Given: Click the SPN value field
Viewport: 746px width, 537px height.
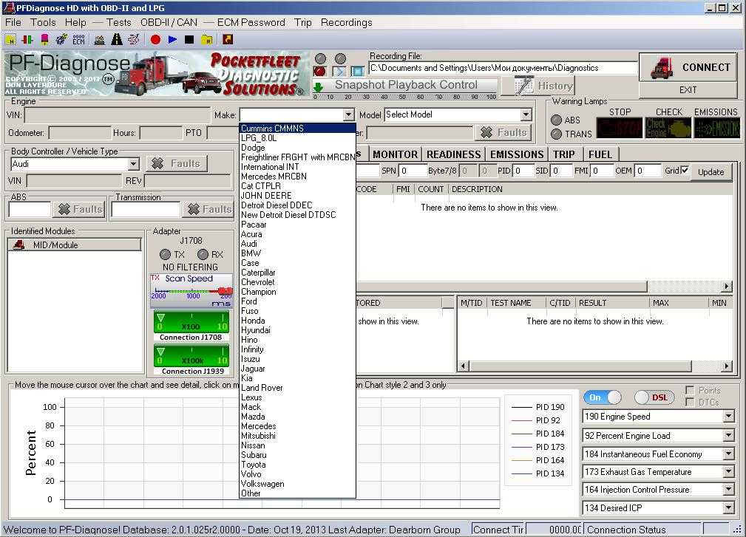Looking at the screenshot, I should tap(412, 171).
